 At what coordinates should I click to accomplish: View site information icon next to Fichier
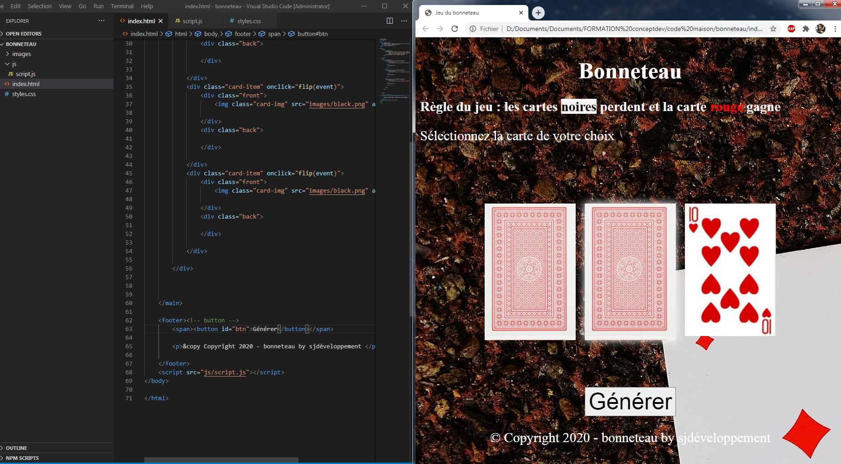(x=473, y=29)
